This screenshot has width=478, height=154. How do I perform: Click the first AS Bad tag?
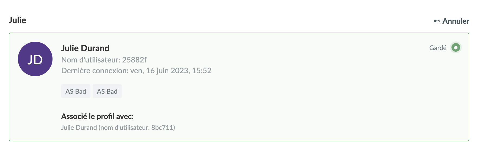(76, 91)
